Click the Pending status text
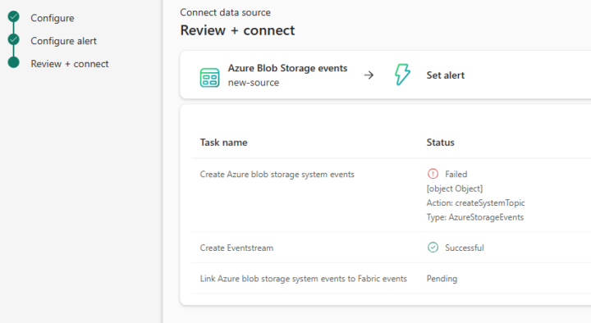The height and width of the screenshot is (323, 591). click(x=442, y=279)
